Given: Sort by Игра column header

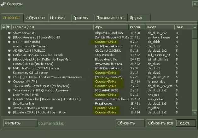Looking at the screenshot, I should 111,27.
